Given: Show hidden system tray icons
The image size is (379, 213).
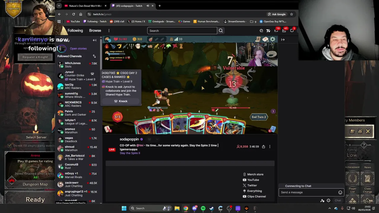Looking at the screenshot, I should point(330,208).
